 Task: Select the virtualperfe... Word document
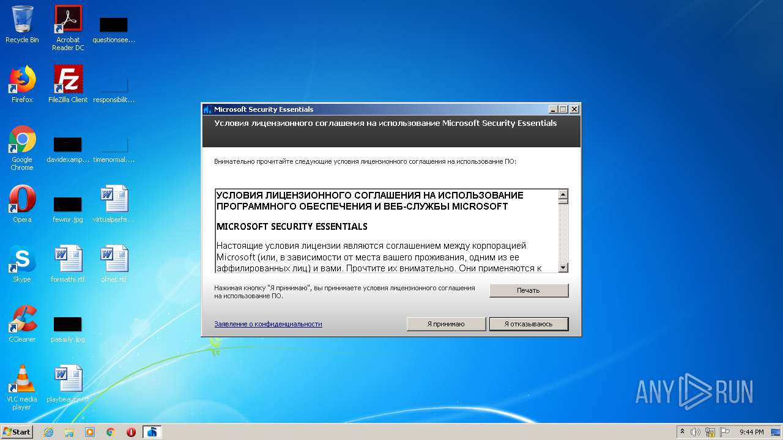click(114, 204)
